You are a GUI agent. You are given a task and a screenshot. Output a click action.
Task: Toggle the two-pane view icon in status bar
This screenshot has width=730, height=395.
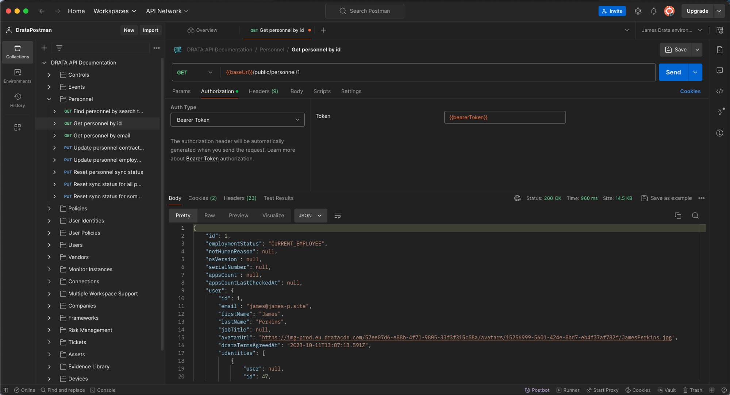[x=712, y=390]
